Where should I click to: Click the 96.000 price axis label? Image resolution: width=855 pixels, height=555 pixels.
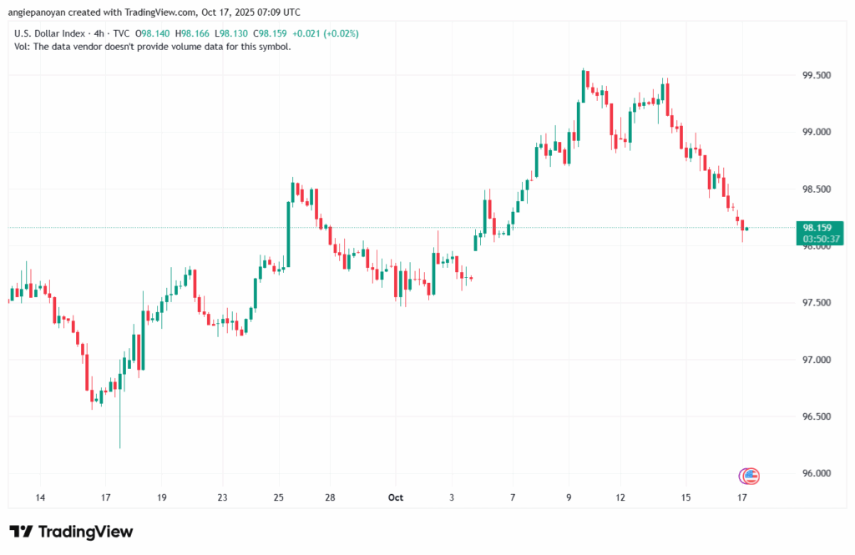point(816,473)
